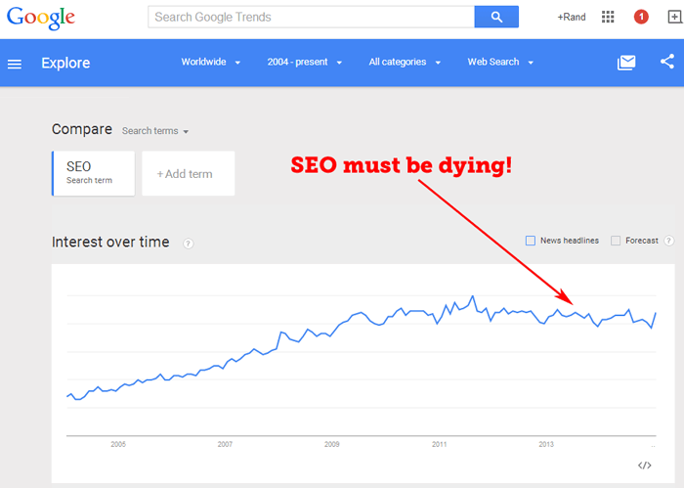
Task: Open the Web Search type dropdown
Action: click(500, 62)
